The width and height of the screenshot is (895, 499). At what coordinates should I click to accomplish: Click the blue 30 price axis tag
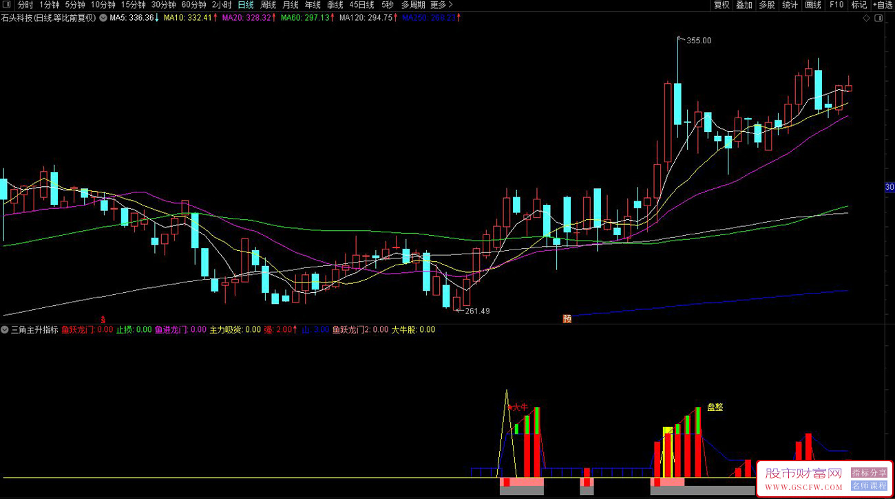pyautogui.click(x=889, y=188)
